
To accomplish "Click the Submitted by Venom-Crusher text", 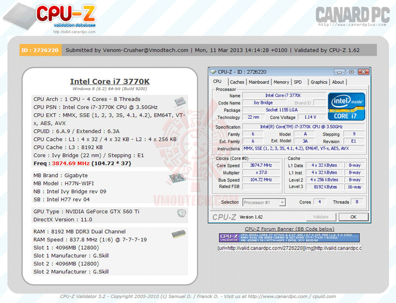I will tap(127, 50).
